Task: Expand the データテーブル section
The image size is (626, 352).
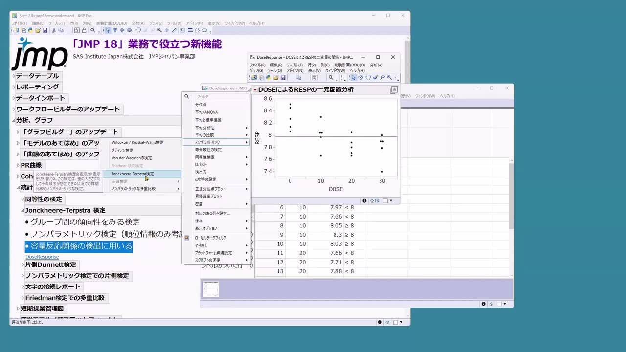Action: pyautogui.click(x=14, y=76)
